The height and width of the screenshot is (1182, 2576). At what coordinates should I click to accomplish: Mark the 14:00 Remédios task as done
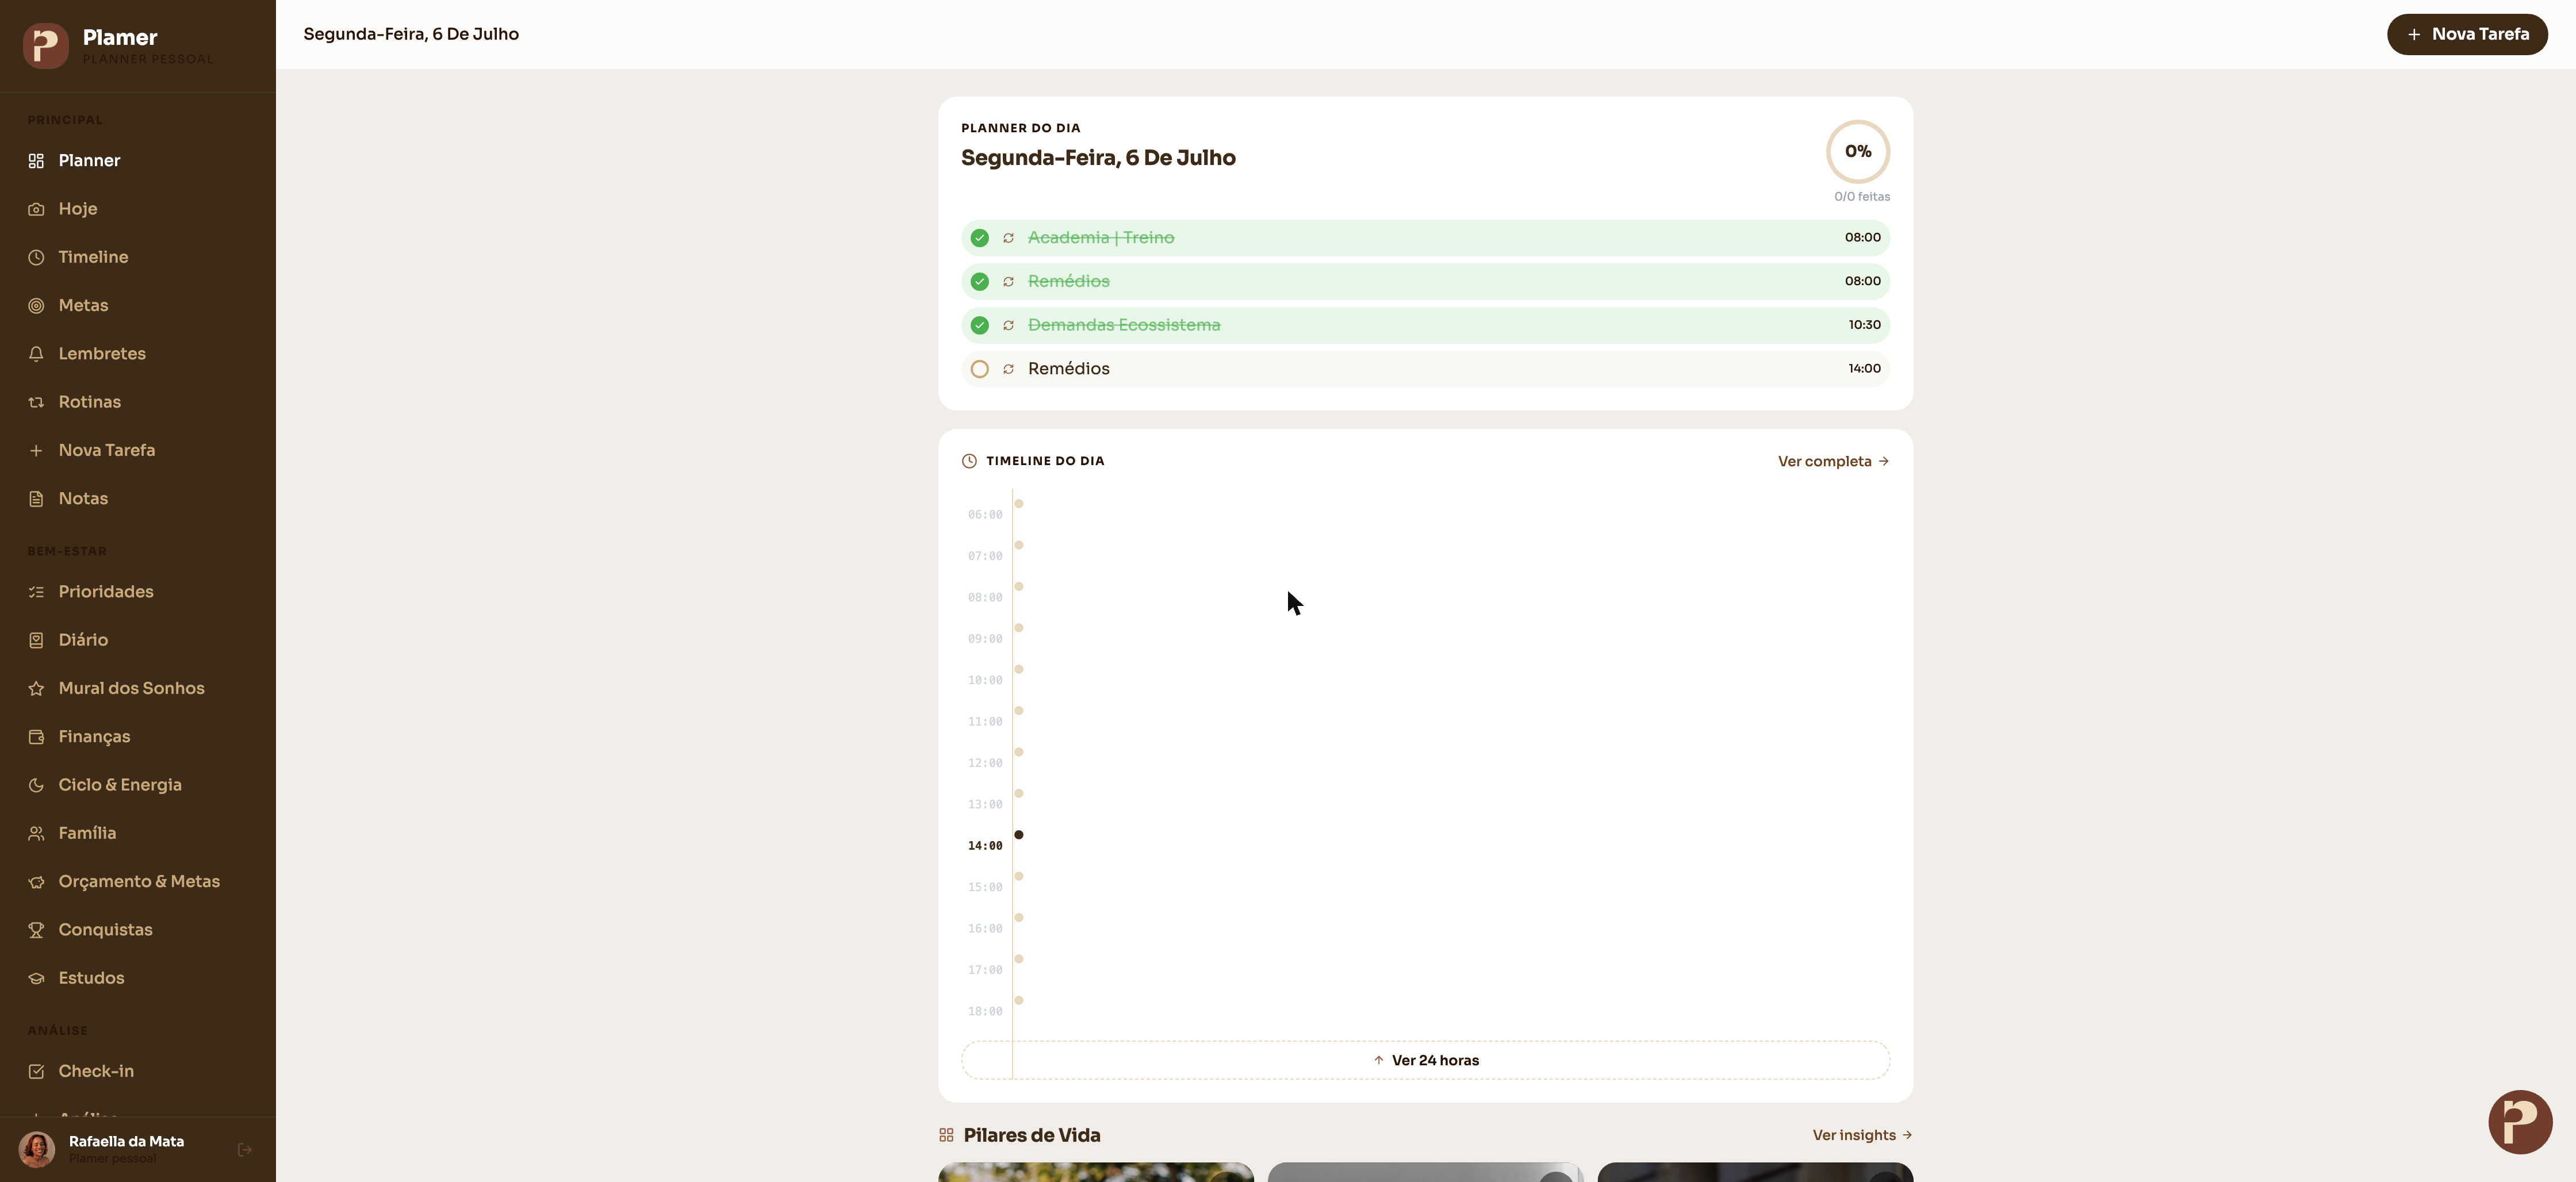point(980,369)
